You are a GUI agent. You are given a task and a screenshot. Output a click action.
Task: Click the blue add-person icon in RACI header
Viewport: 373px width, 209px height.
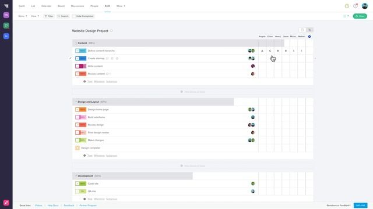(x=309, y=37)
